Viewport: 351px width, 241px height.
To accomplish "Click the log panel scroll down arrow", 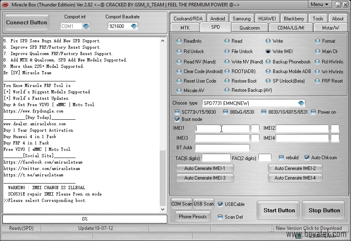I will click(x=163, y=209).
